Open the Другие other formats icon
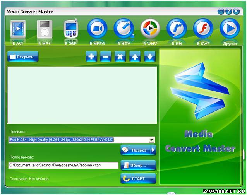The height and width of the screenshot is (195, 247). (230, 28)
